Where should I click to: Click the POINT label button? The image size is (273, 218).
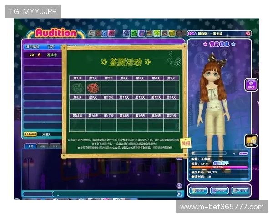click(243, 154)
